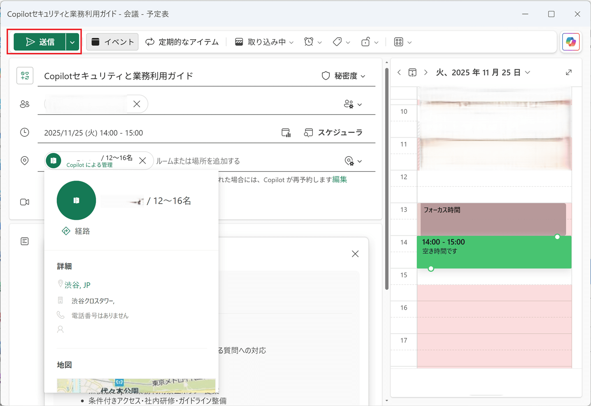Click the Copilot meeting-assist icon beside the title
591x406 pixels.
pyautogui.click(x=25, y=76)
